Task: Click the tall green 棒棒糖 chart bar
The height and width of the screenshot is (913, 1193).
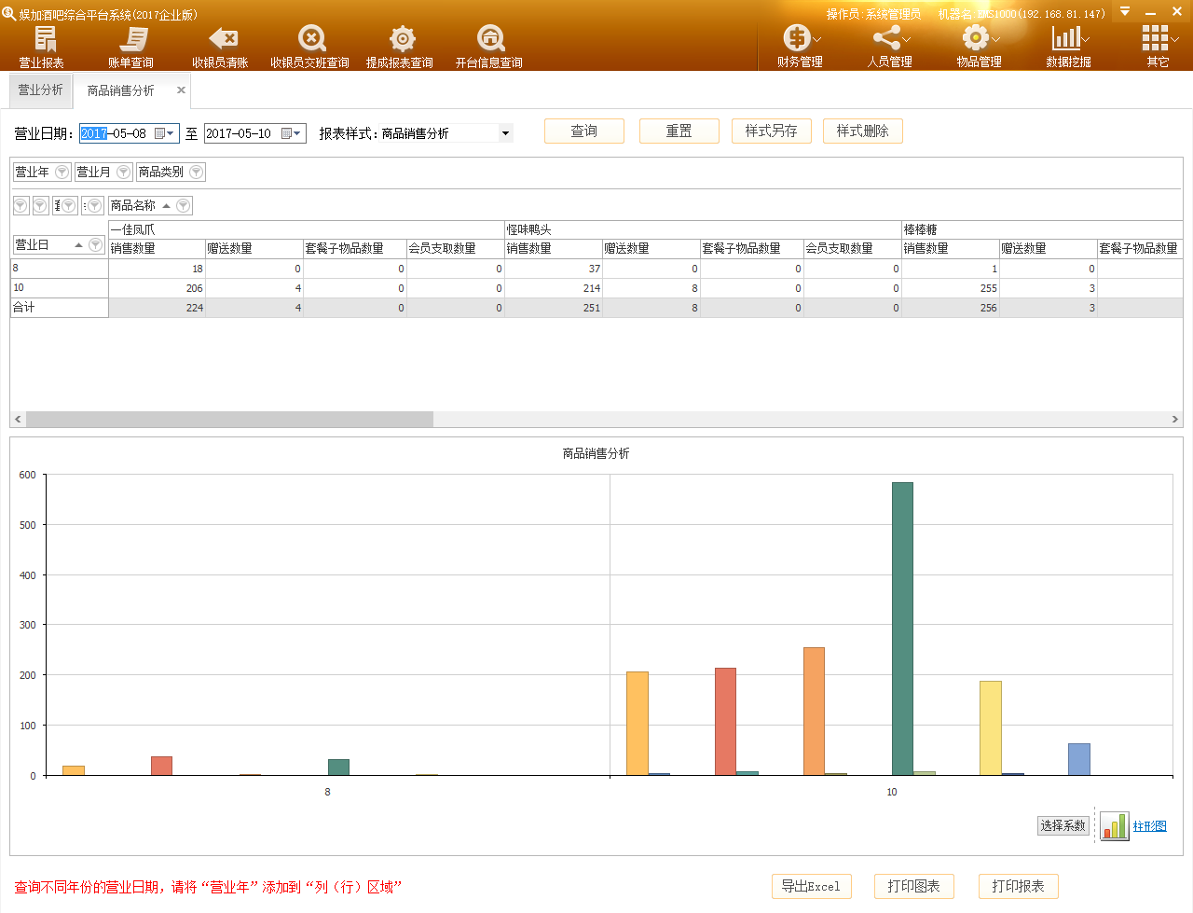Action: [901, 628]
